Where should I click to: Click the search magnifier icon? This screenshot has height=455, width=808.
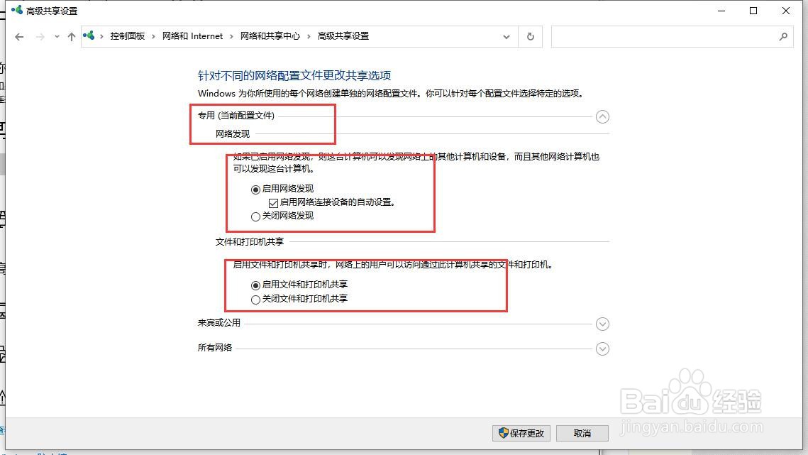(784, 36)
